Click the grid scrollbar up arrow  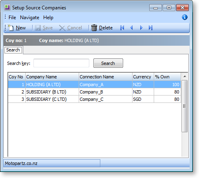coord(185,76)
